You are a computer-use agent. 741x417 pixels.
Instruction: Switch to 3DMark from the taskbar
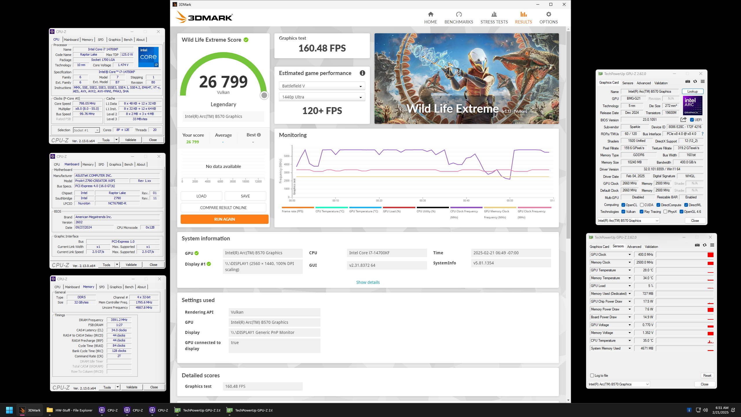(30, 410)
